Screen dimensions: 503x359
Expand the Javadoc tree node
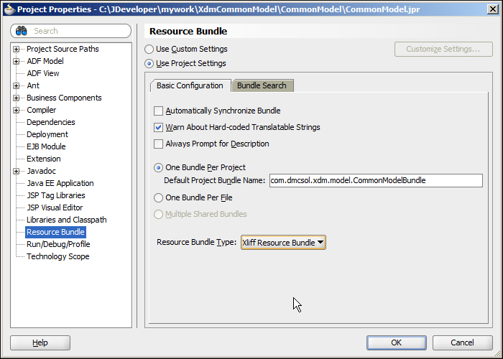pos(16,171)
